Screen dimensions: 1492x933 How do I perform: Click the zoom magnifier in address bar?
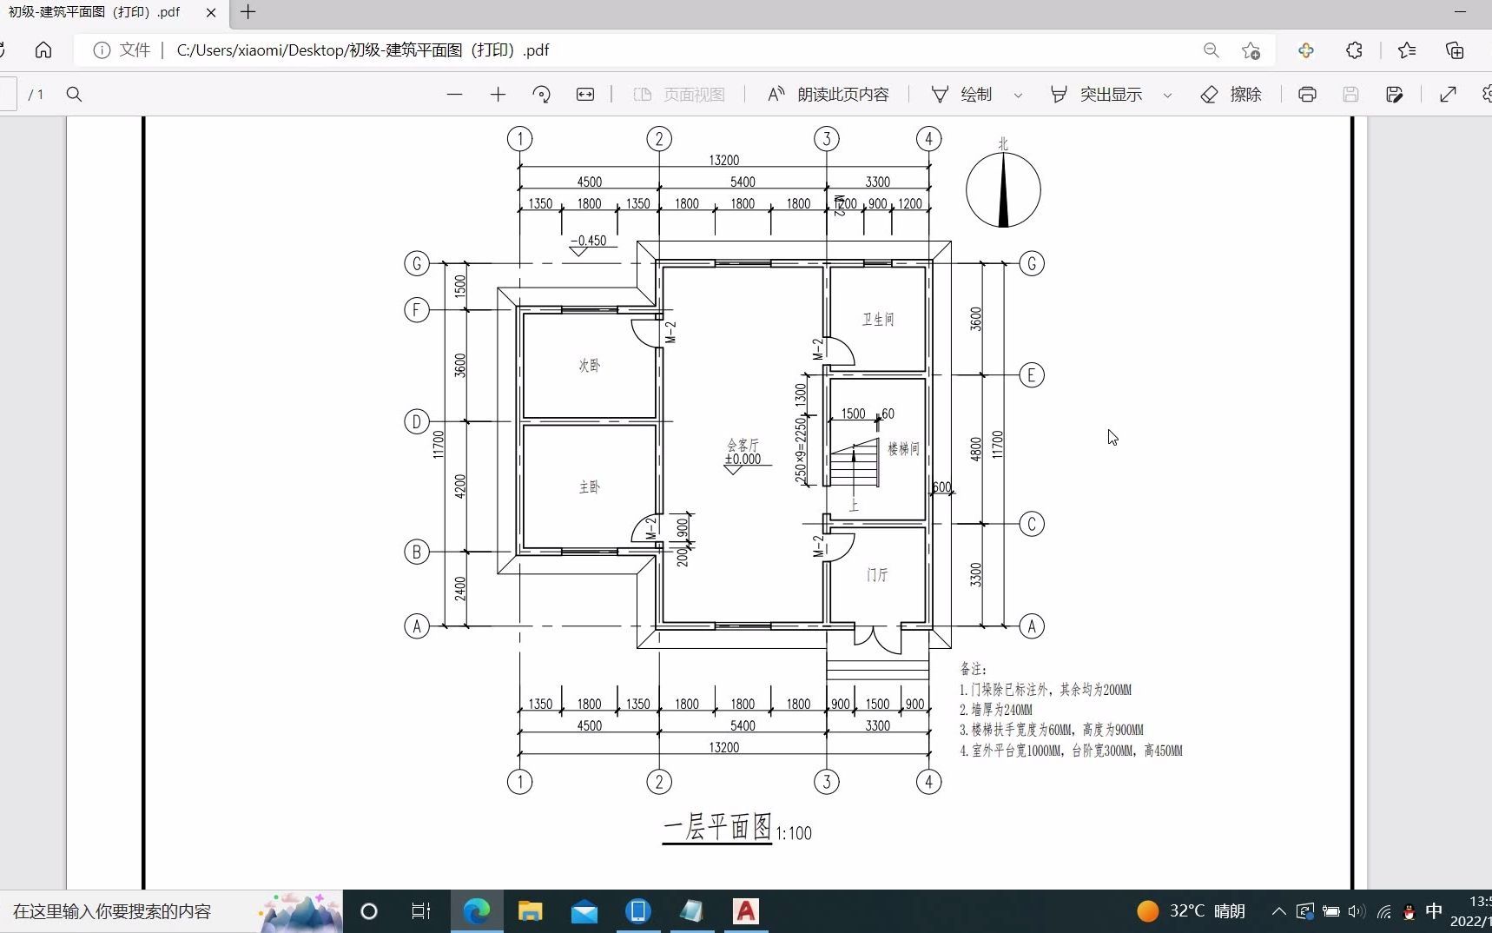(x=1211, y=50)
